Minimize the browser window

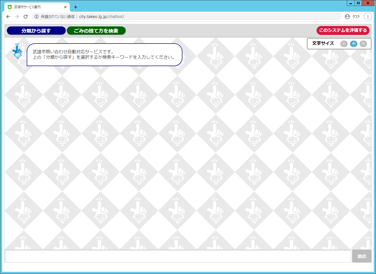[x=351, y=3]
